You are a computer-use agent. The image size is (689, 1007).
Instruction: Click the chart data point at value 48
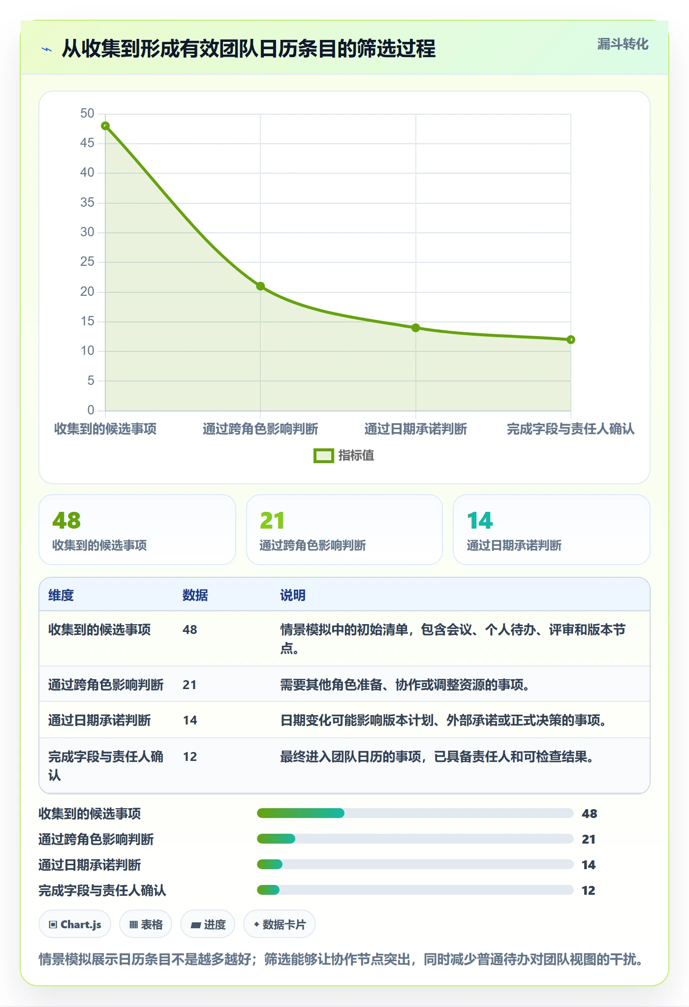105,126
